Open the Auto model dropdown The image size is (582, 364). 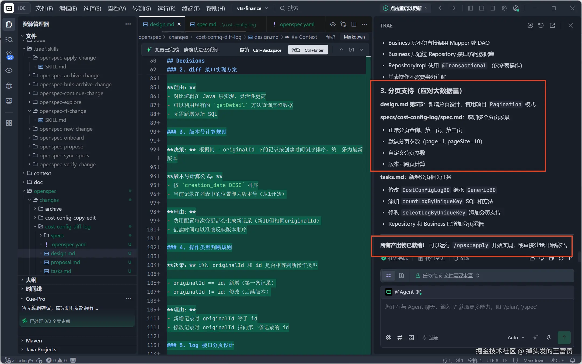click(516, 338)
